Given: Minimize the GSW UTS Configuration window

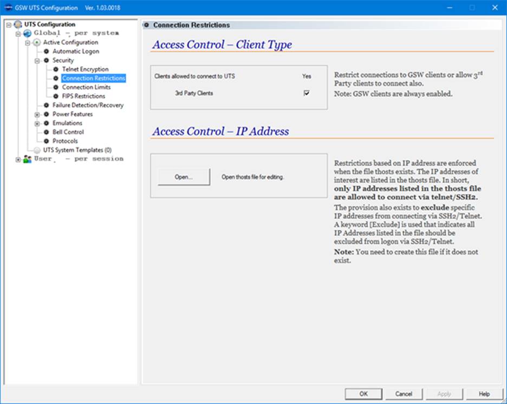Looking at the screenshot, I should [x=450, y=8].
